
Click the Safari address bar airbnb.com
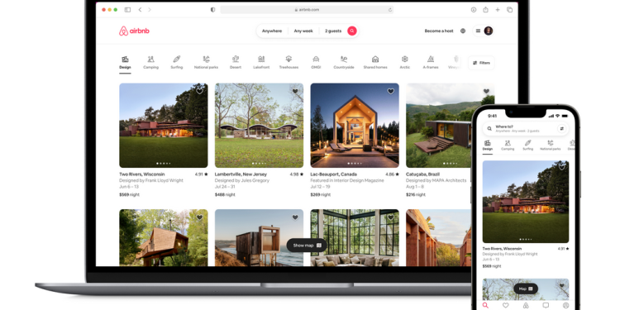click(x=307, y=9)
